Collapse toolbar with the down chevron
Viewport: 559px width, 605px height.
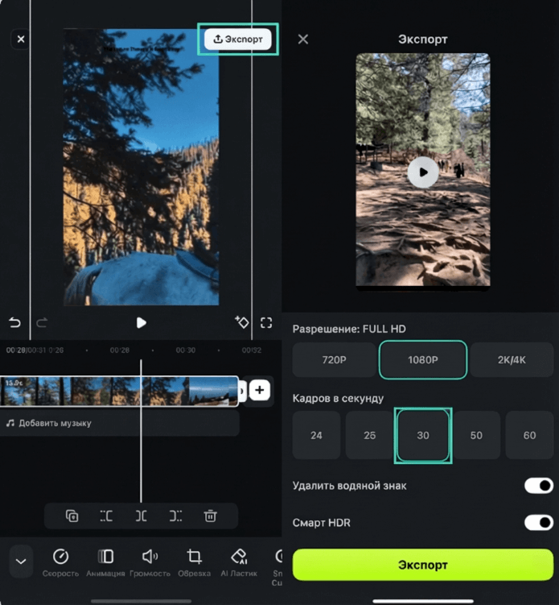coord(21,561)
